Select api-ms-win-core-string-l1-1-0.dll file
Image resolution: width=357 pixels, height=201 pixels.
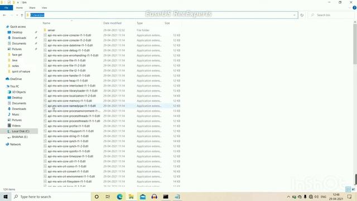(68, 136)
